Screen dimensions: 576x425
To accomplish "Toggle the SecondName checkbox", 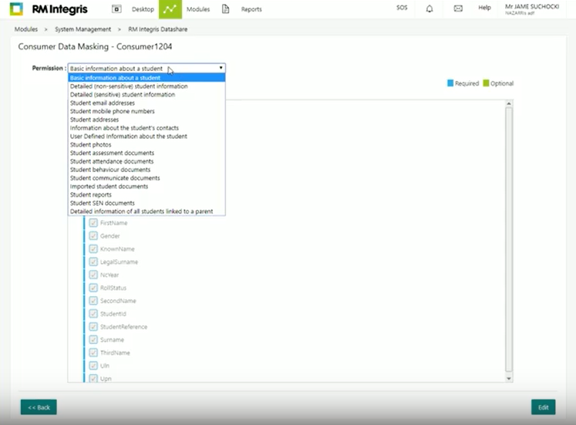I will click(93, 301).
